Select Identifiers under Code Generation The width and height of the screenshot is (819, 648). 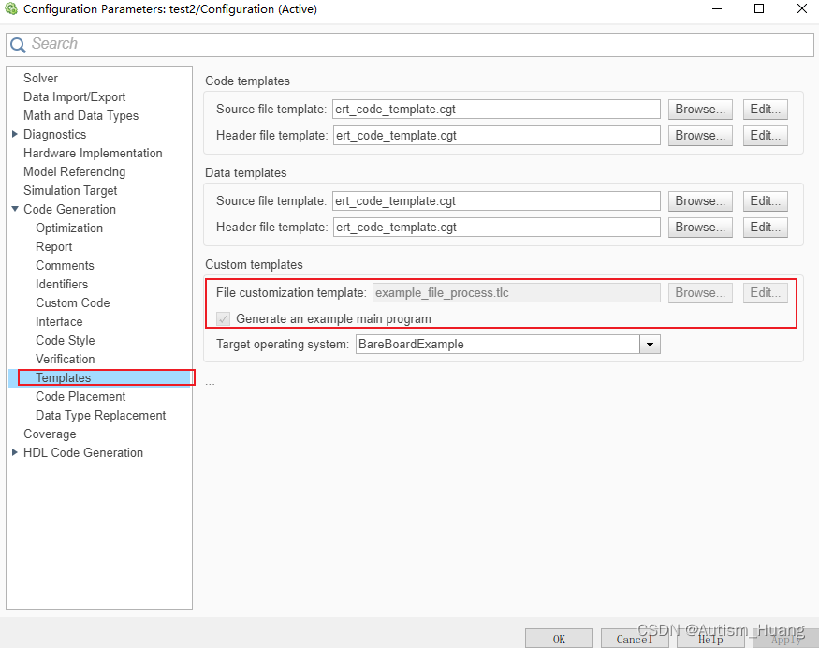(x=62, y=285)
